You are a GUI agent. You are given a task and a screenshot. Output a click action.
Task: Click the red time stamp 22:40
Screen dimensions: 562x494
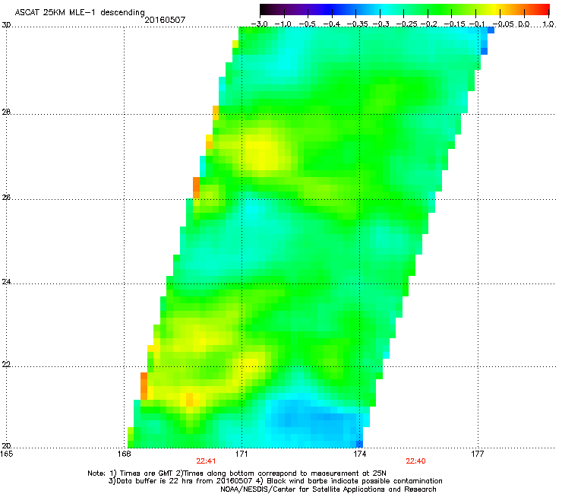(415, 461)
